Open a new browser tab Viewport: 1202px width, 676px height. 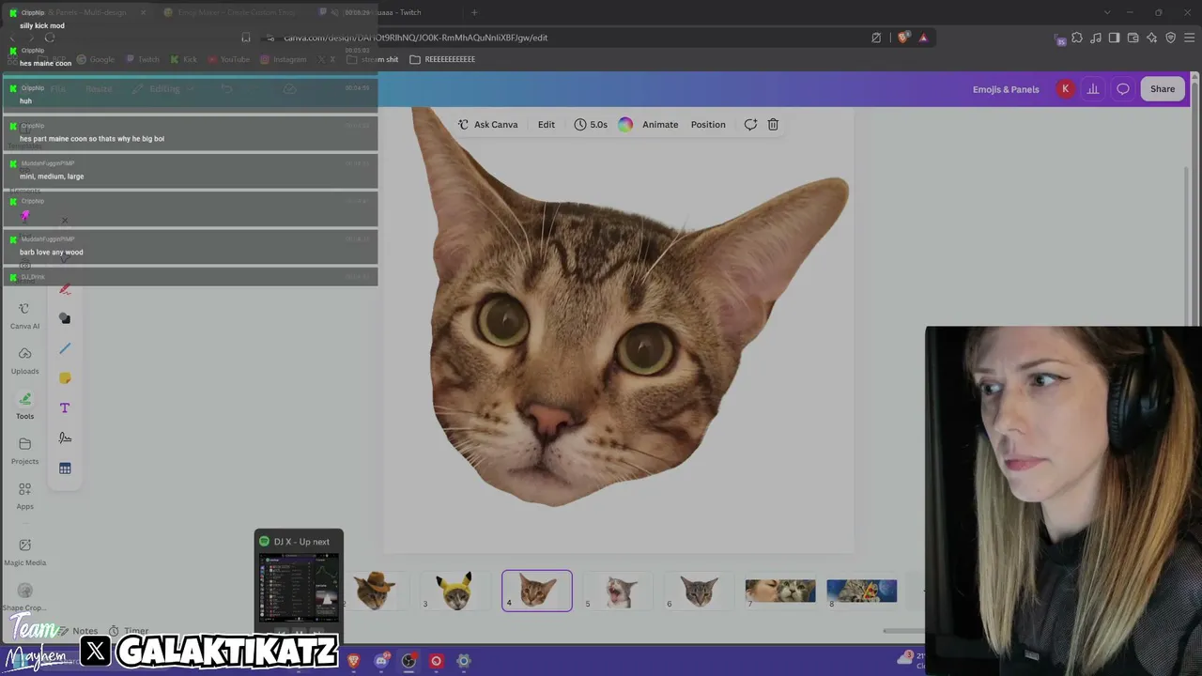474,12
